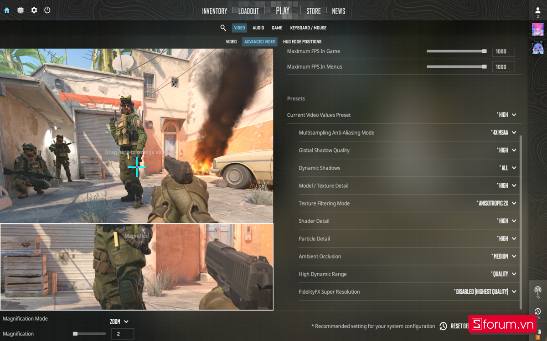Open the Loadout menu

click(x=248, y=11)
